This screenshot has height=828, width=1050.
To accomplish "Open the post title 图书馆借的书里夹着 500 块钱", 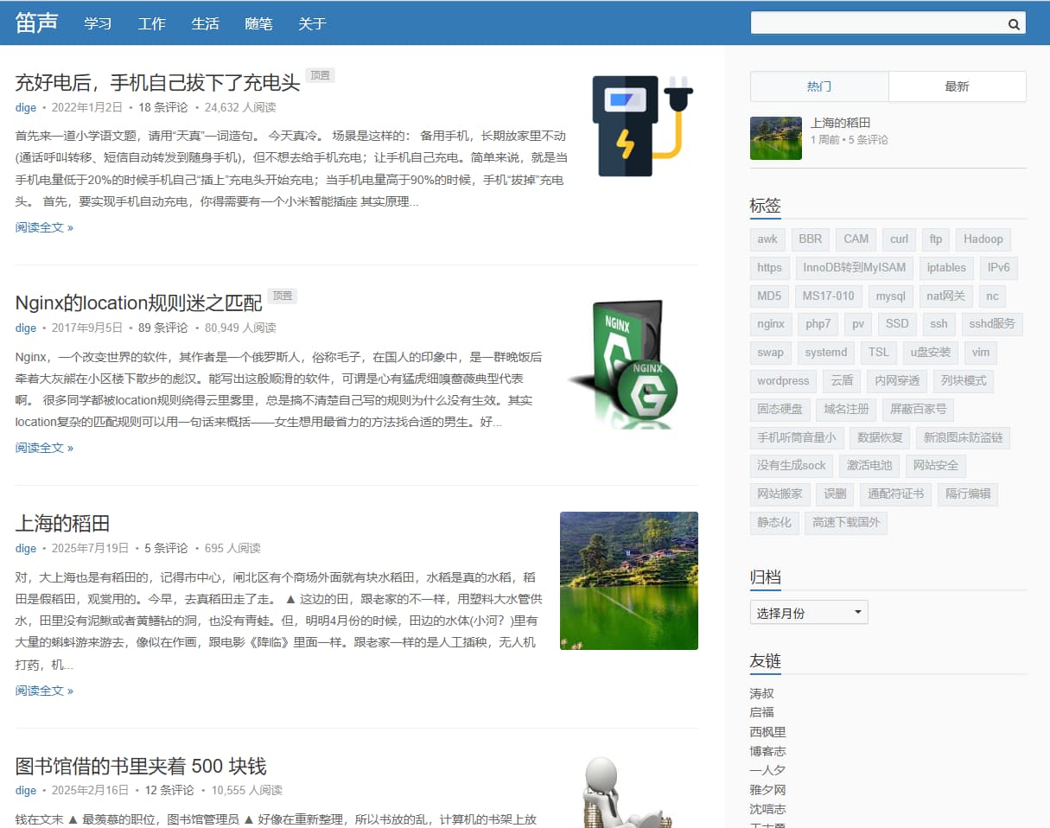I will pos(141,767).
